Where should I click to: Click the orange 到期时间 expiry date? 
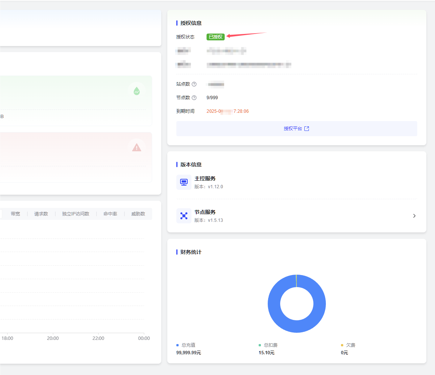(x=227, y=111)
